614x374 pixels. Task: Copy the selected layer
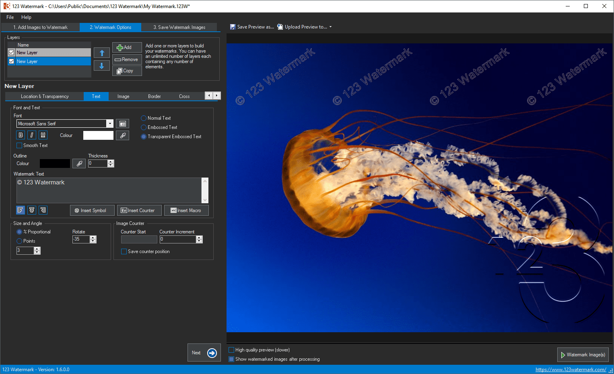pos(127,71)
